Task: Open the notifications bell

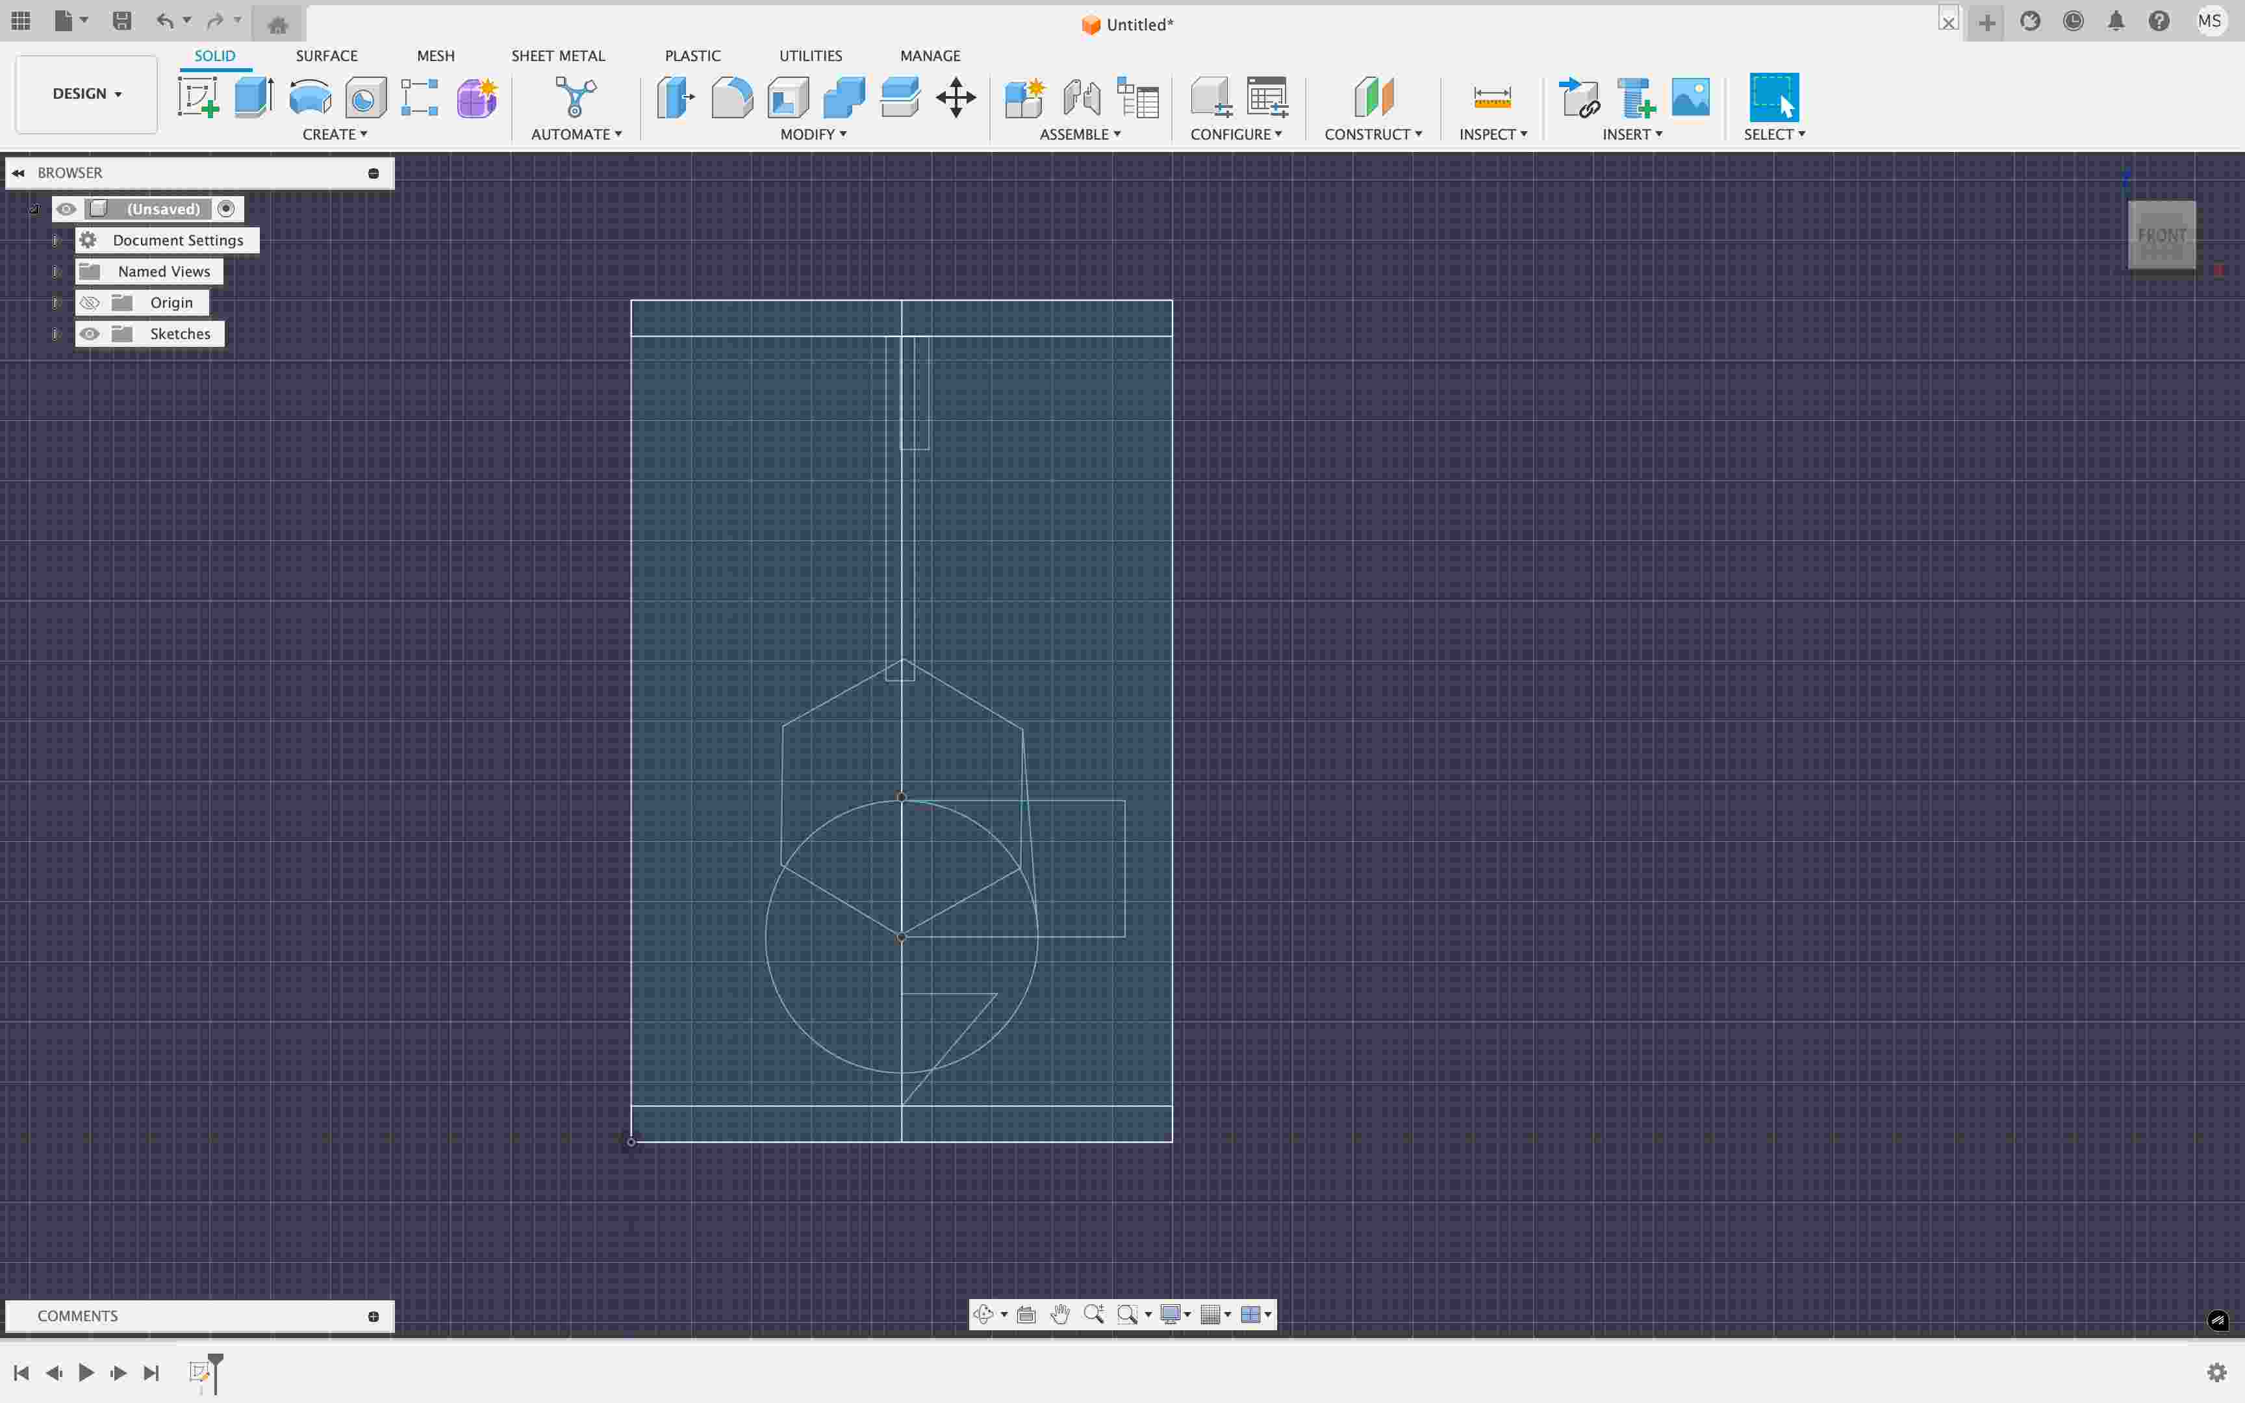Action: 2116,21
